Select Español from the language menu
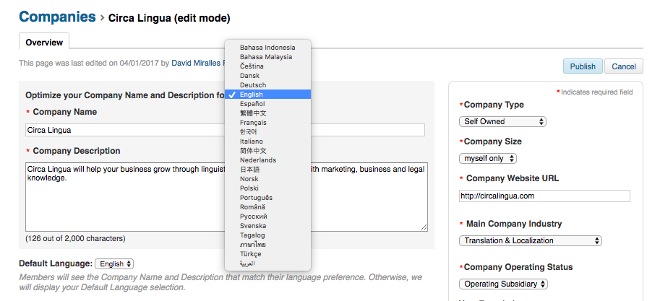660x301 pixels. click(267, 104)
